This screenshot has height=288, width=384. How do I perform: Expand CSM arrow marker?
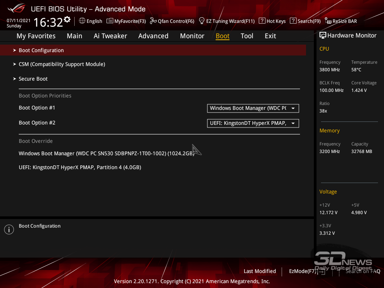(15, 64)
